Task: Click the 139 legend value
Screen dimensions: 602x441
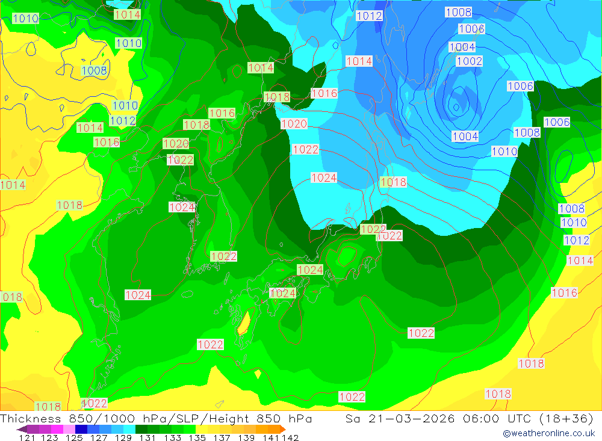Action: click(246, 437)
